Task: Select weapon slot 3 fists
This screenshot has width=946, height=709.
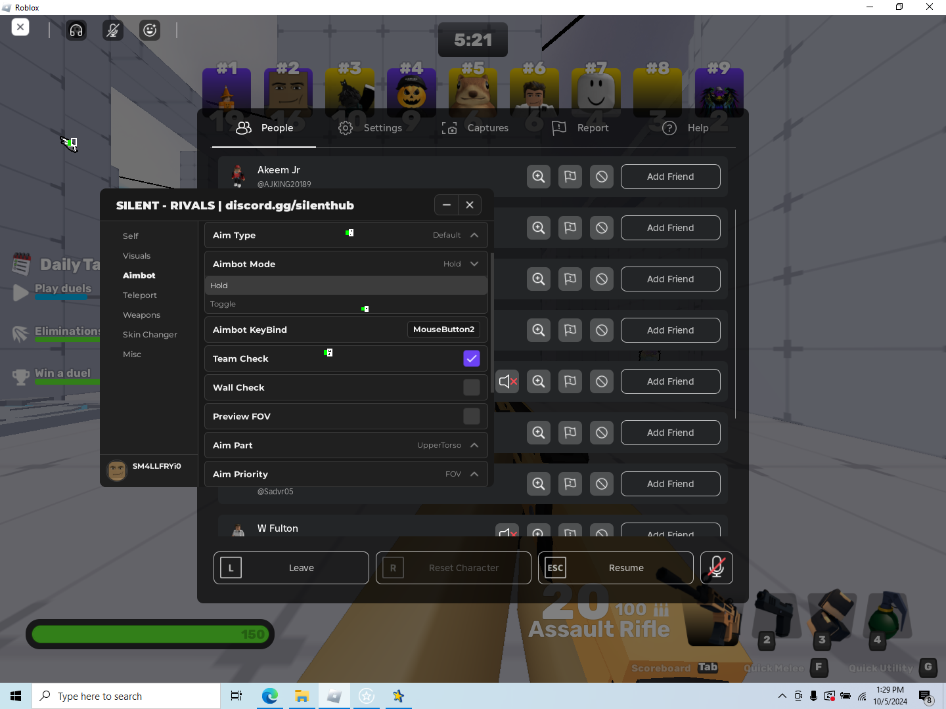Action: [x=832, y=617]
